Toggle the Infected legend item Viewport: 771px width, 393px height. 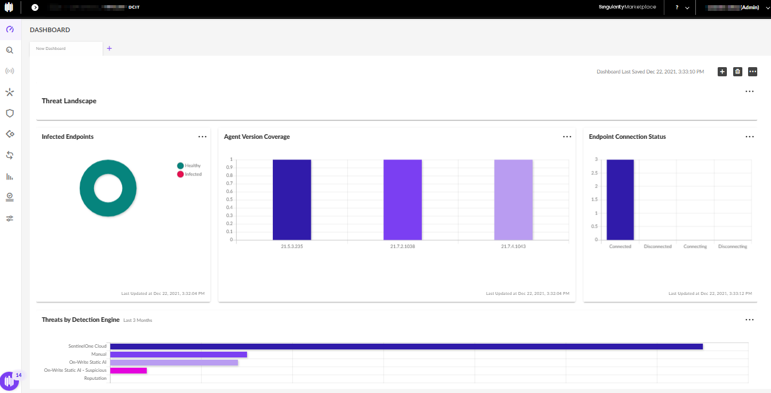(x=189, y=174)
